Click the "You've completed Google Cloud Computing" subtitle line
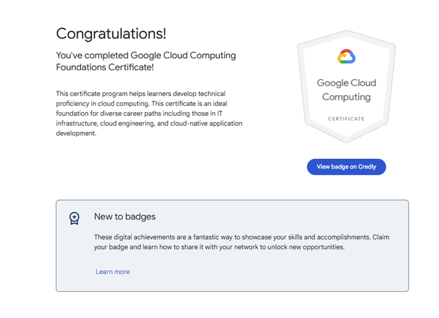The width and height of the screenshot is (439, 318). click(146, 56)
